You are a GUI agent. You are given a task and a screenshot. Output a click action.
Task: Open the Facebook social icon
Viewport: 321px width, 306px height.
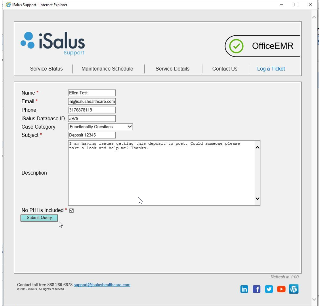[x=257, y=289]
